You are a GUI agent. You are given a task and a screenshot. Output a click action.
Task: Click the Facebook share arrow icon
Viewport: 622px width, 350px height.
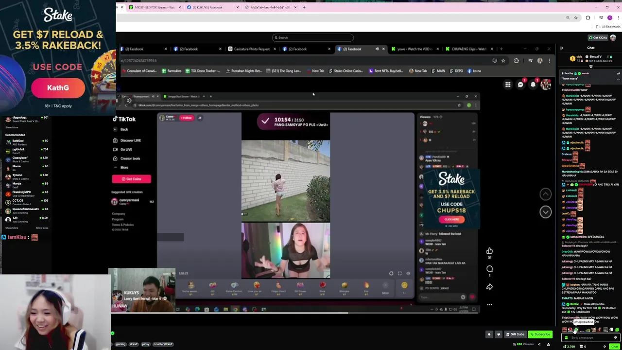coord(489,287)
